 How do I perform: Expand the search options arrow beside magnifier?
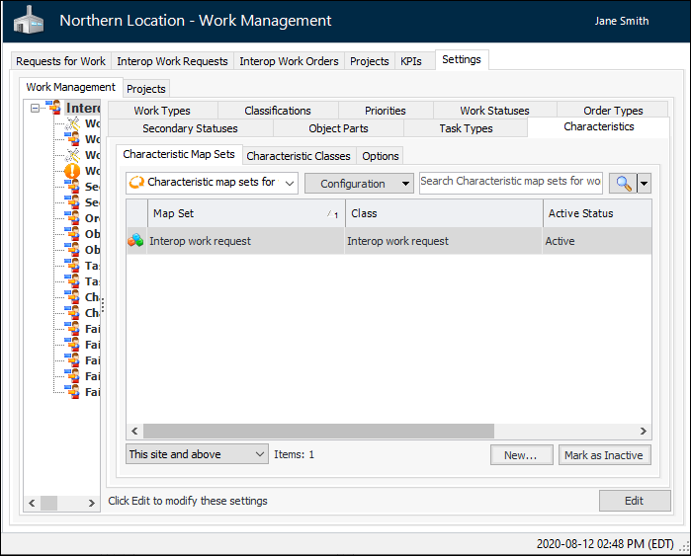coord(645,184)
